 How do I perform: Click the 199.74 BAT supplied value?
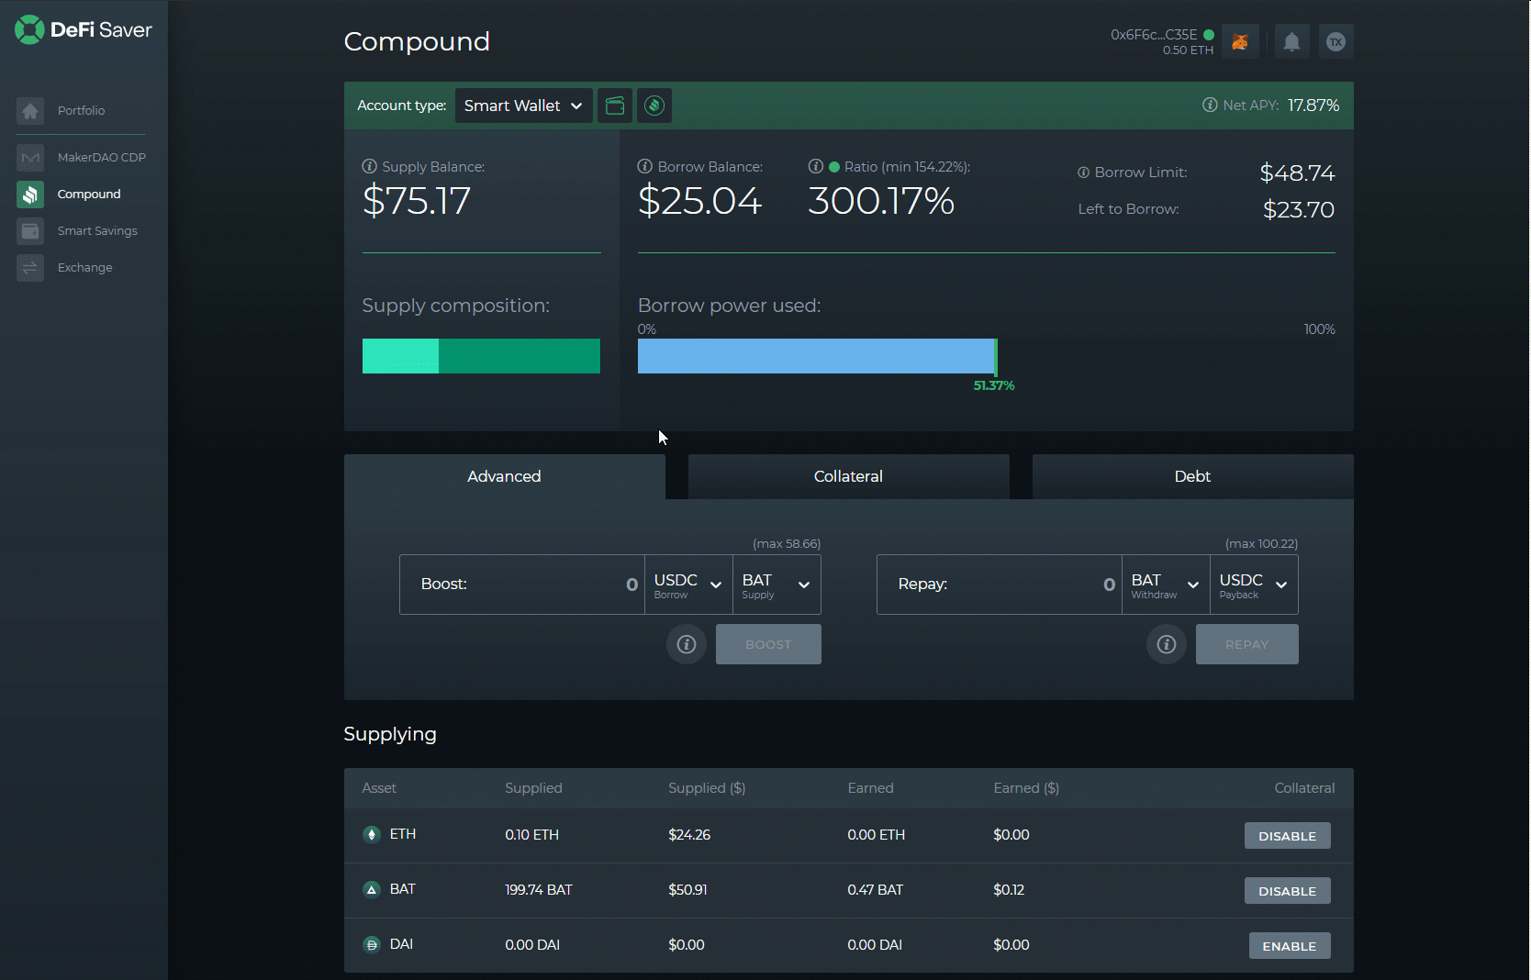click(x=539, y=890)
